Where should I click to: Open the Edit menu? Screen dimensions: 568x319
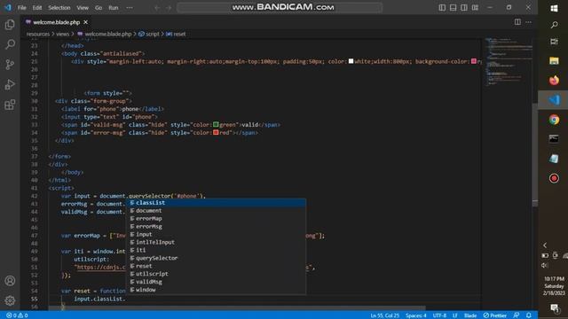tap(37, 8)
